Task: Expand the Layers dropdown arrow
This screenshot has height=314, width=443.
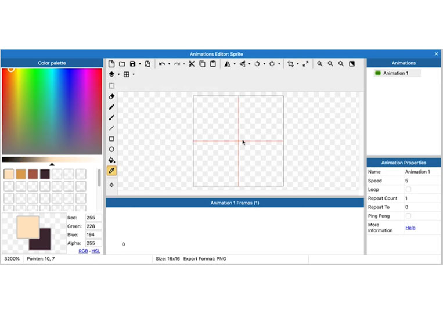Action: point(118,74)
